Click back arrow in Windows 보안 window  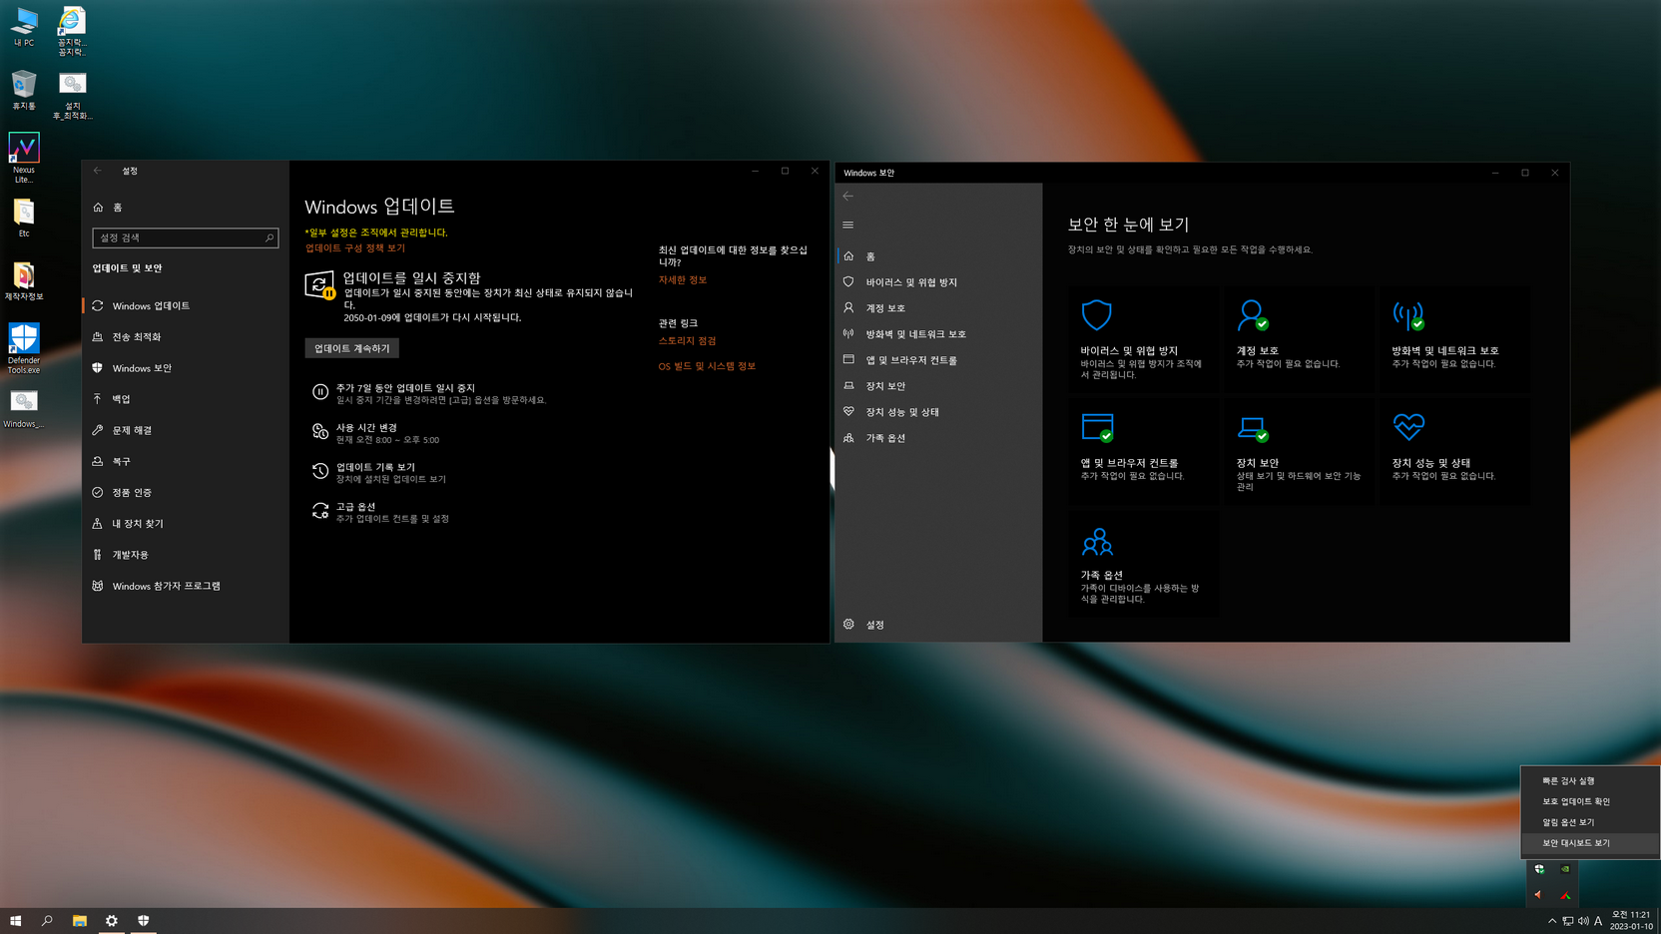point(848,196)
